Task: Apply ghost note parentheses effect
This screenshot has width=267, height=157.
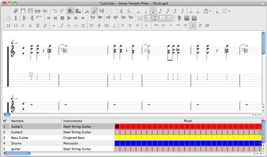Action: (x=16, y=26)
